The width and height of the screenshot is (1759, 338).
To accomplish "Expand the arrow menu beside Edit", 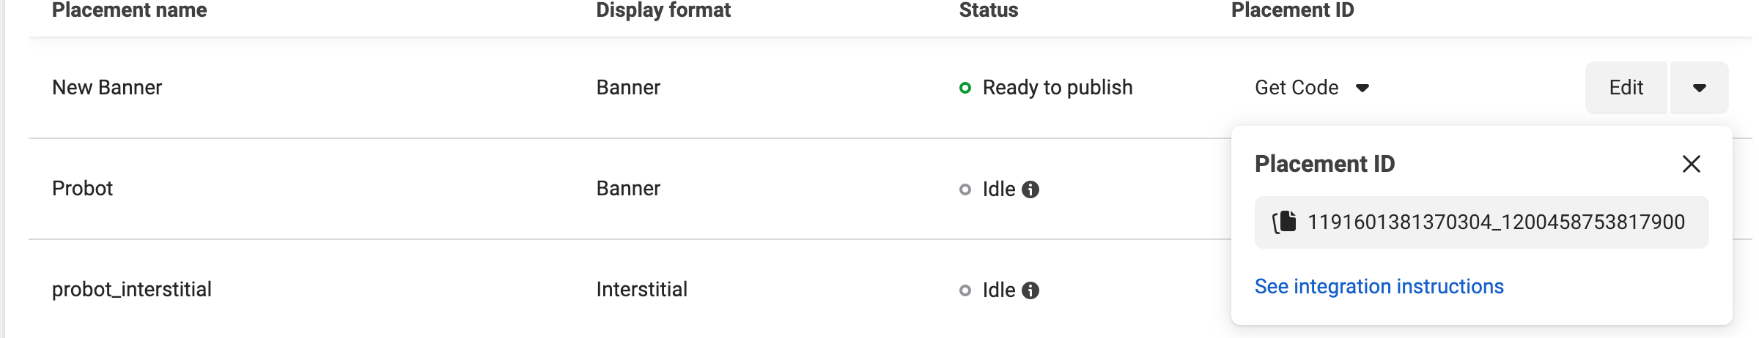I will pos(1699,88).
